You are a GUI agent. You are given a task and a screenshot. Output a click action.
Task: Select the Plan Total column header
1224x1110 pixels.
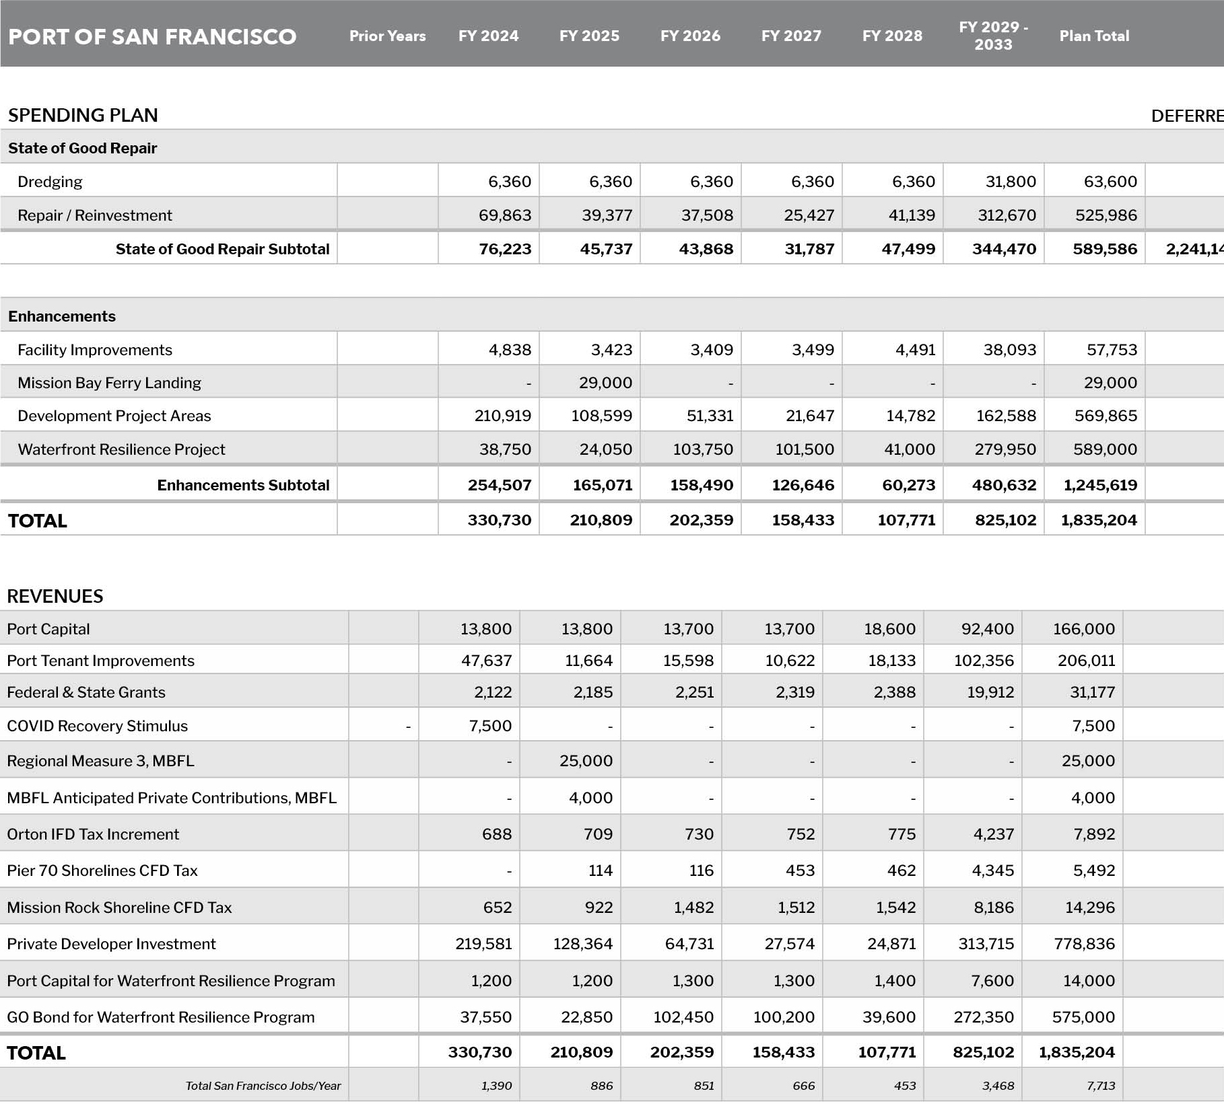pos(1094,36)
